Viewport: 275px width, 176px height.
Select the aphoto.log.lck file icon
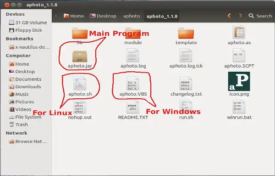coord(186,56)
